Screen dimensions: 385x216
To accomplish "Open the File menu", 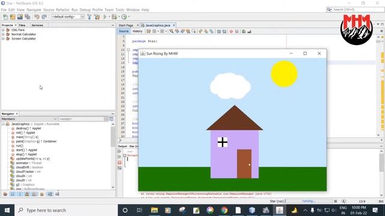I will [x=4, y=10].
